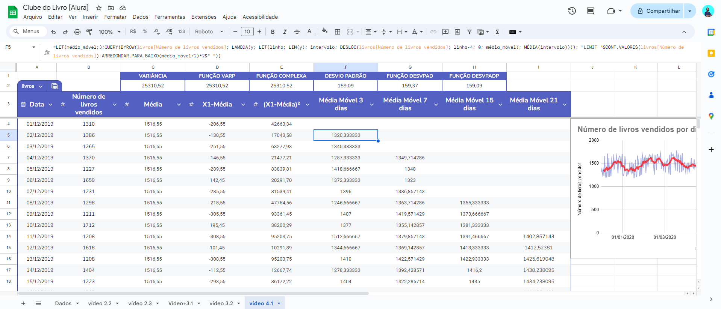Click the horizontal scrollbar of the sheet
The height and width of the screenshot is (309, 721).
(193, 293)
